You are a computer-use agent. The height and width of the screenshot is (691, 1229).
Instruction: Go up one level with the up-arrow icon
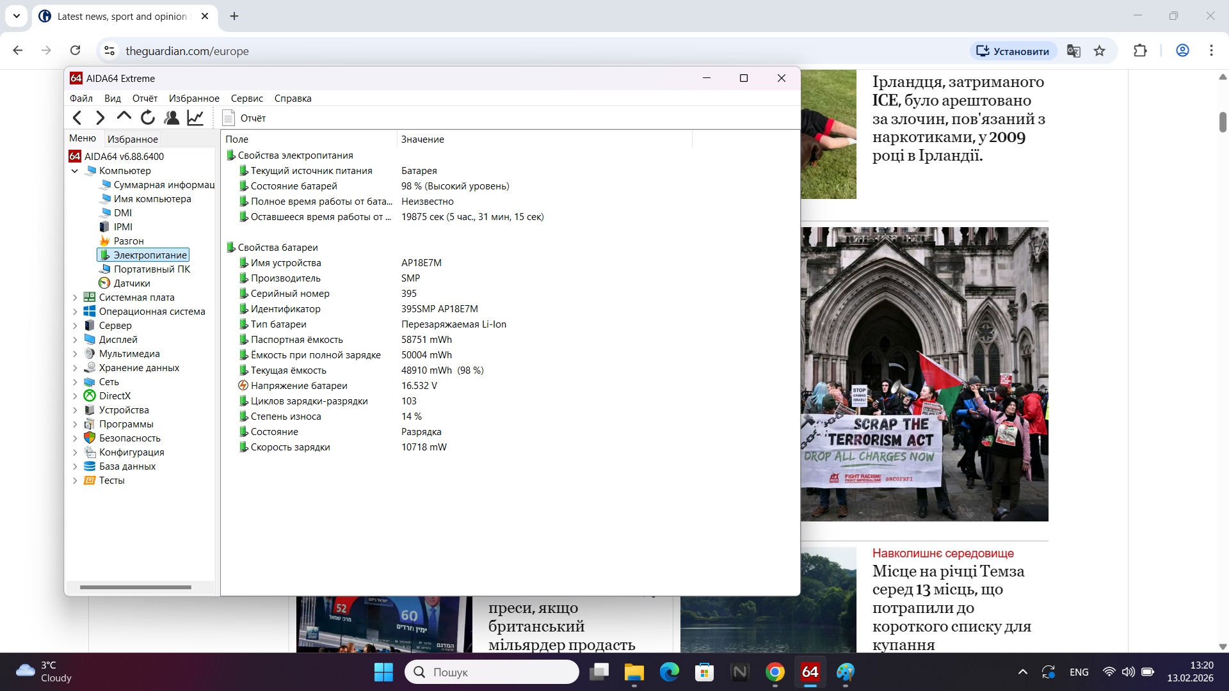(123, 117)
